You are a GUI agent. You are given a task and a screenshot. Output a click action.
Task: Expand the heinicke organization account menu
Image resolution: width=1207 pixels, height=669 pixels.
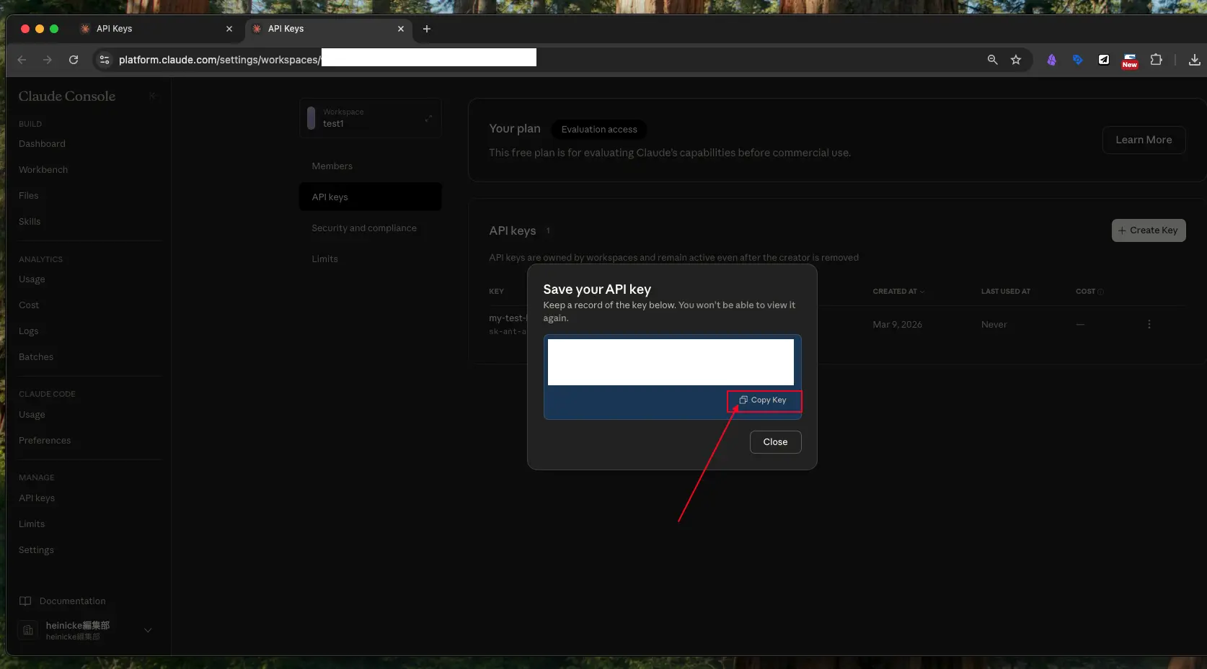click(148, 630)
